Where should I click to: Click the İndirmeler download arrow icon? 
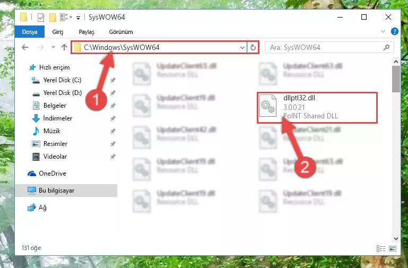click(x=36, y=118)
